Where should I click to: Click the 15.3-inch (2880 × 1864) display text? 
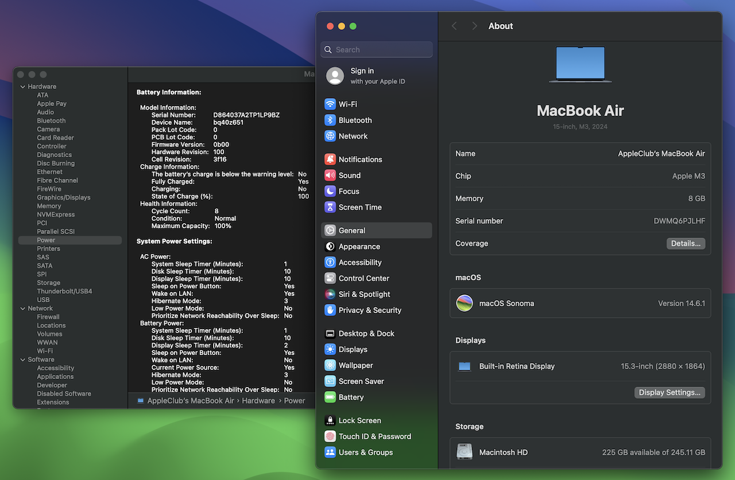click(x=663, y=366)
